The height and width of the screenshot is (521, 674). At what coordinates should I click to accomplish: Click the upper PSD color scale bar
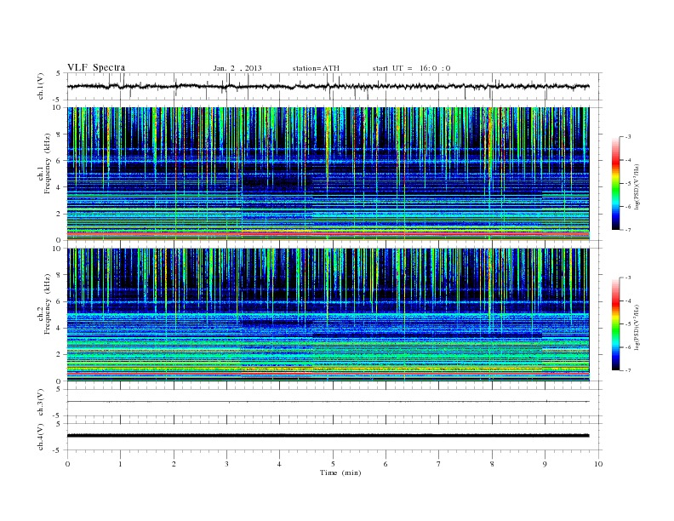[615, 183]
